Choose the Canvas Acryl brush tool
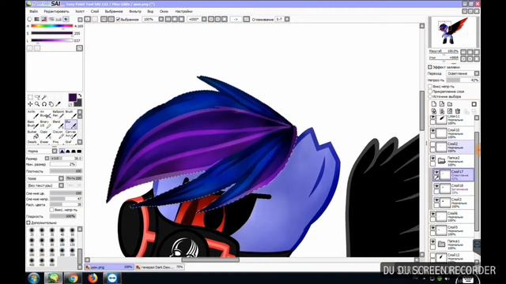 70,134
